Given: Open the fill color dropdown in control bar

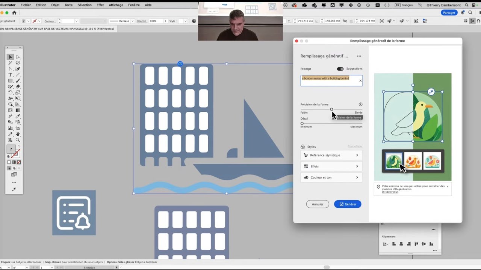Looking at the screenshot, I should [x=28, y=21].
